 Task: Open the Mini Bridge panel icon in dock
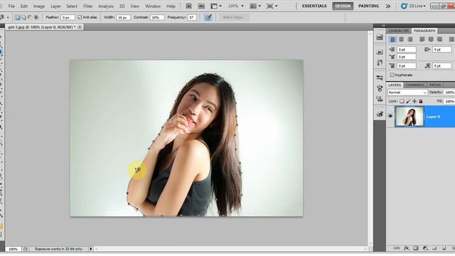[x=380, y=37]
